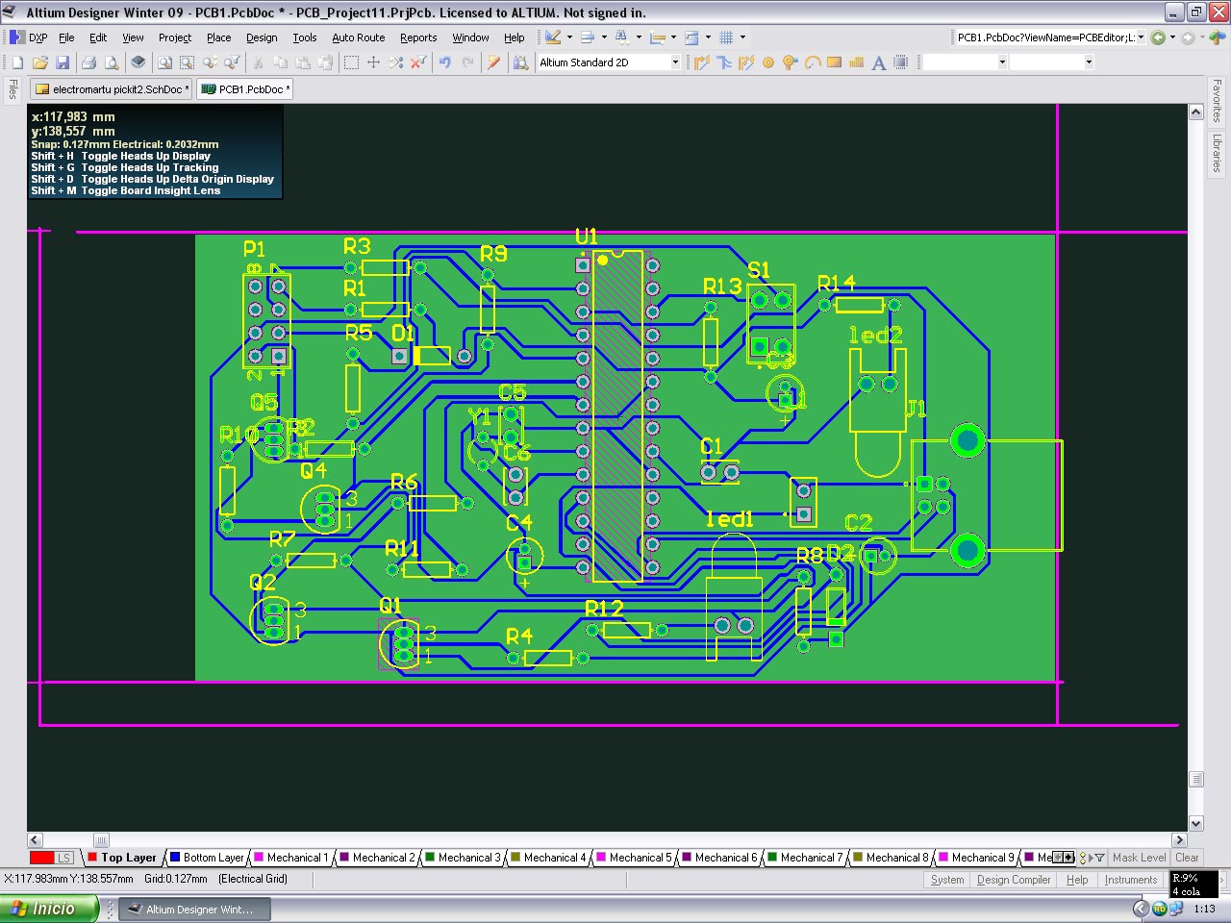The image size is (1231, 923).
Task: Click the Move Selection cross icon
Action: [x=373, y=62]
